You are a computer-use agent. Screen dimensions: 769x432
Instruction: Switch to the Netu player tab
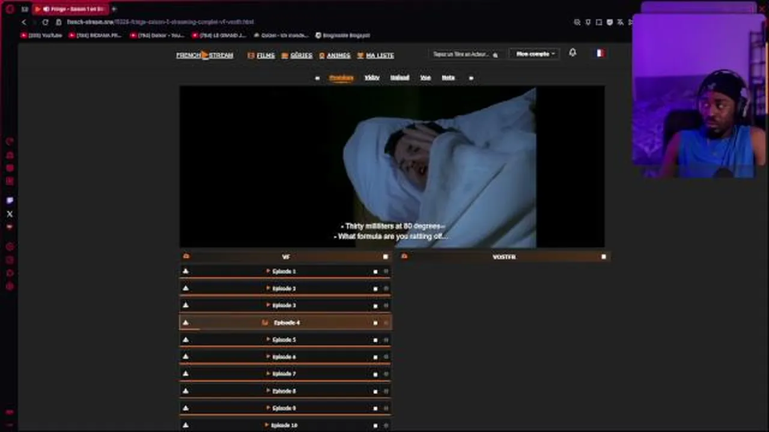(448, 78)
